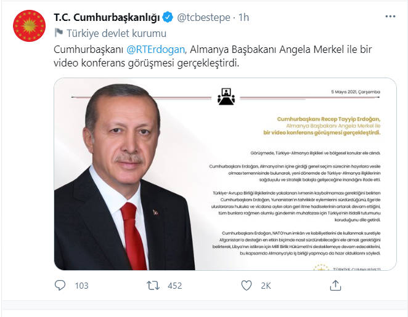Open the 1h tweet timestamp

tap(244, 17)
